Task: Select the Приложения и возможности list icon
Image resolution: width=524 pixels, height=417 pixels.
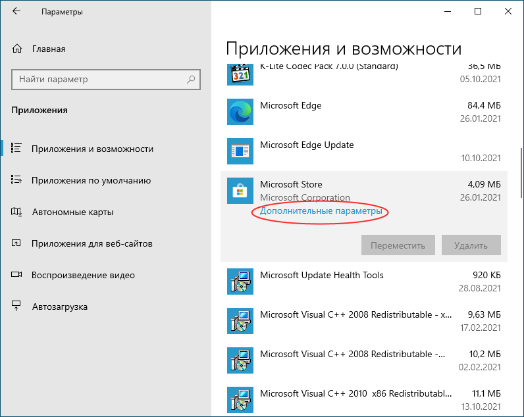Action: (x=16, y=148)
